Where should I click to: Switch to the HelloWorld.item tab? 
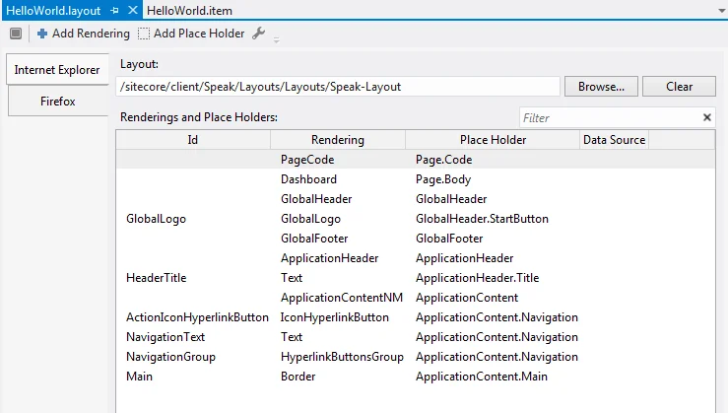[x=189, y=10]
